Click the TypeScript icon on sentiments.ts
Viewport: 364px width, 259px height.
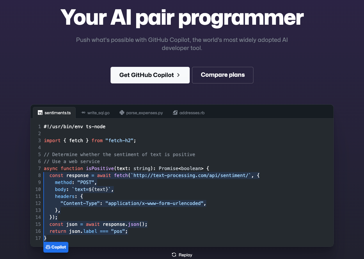point(40,113)
